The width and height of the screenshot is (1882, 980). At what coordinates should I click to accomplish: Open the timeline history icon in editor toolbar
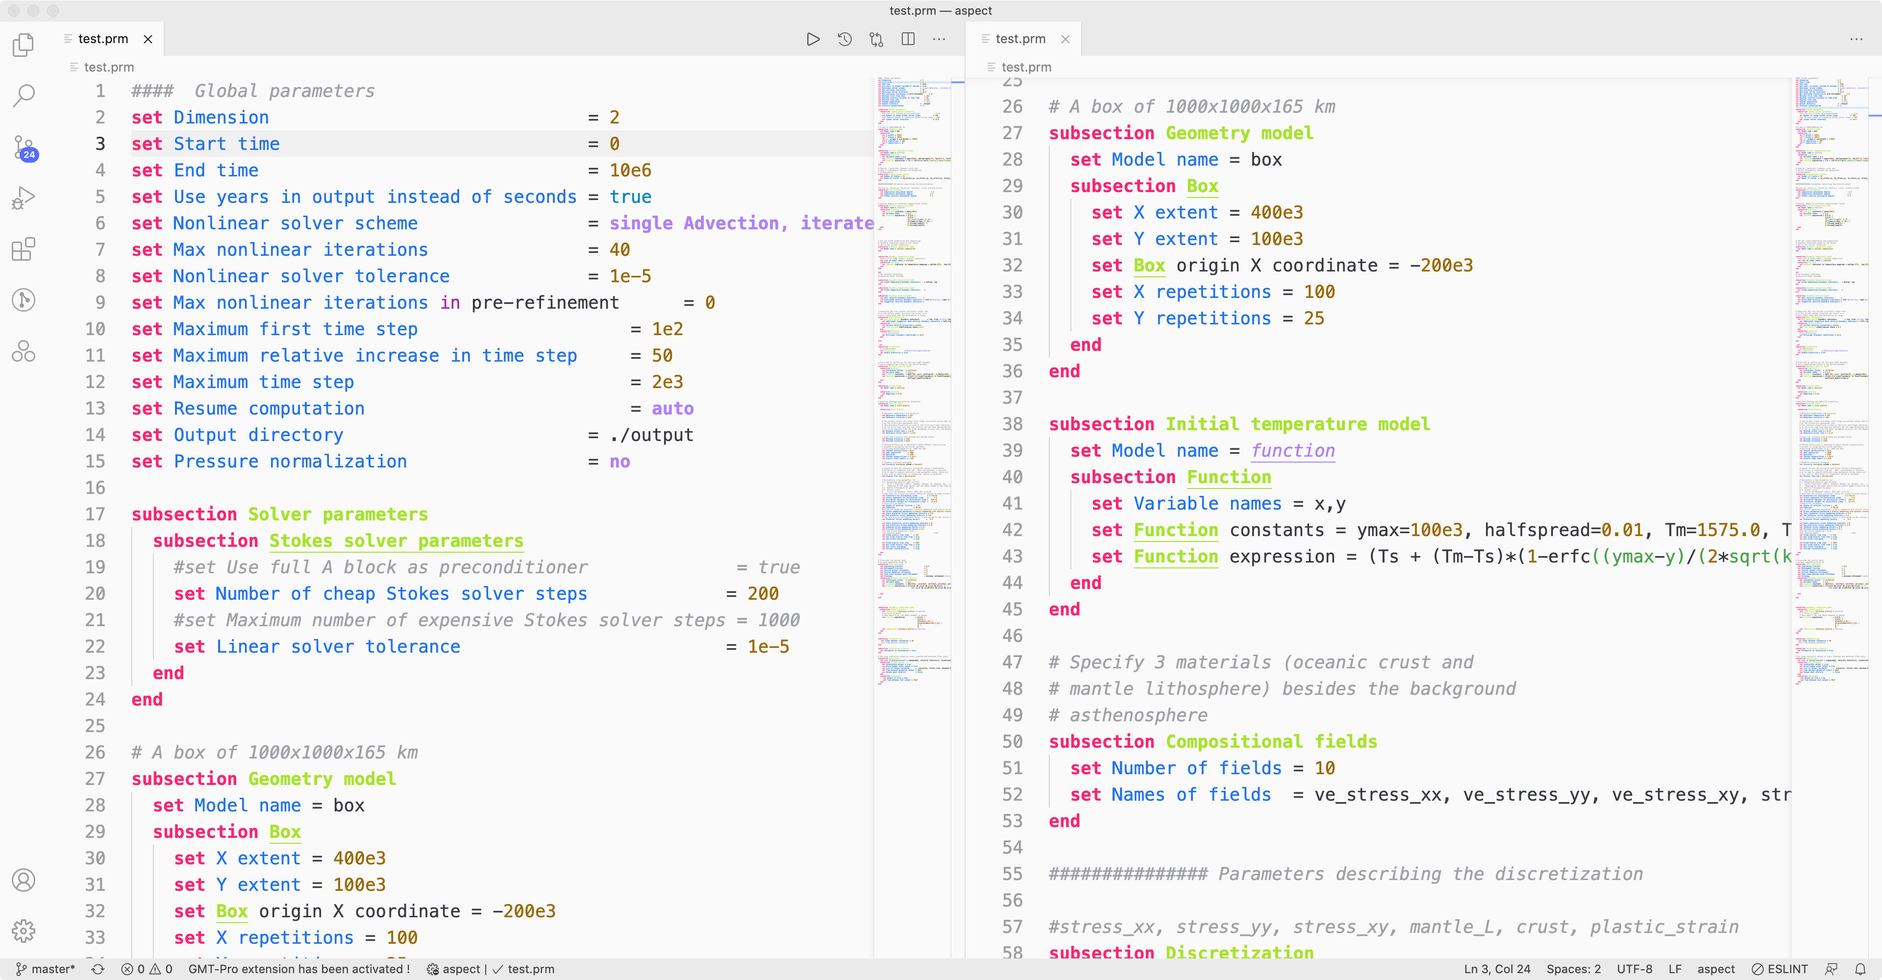click(x=844, y=39)
